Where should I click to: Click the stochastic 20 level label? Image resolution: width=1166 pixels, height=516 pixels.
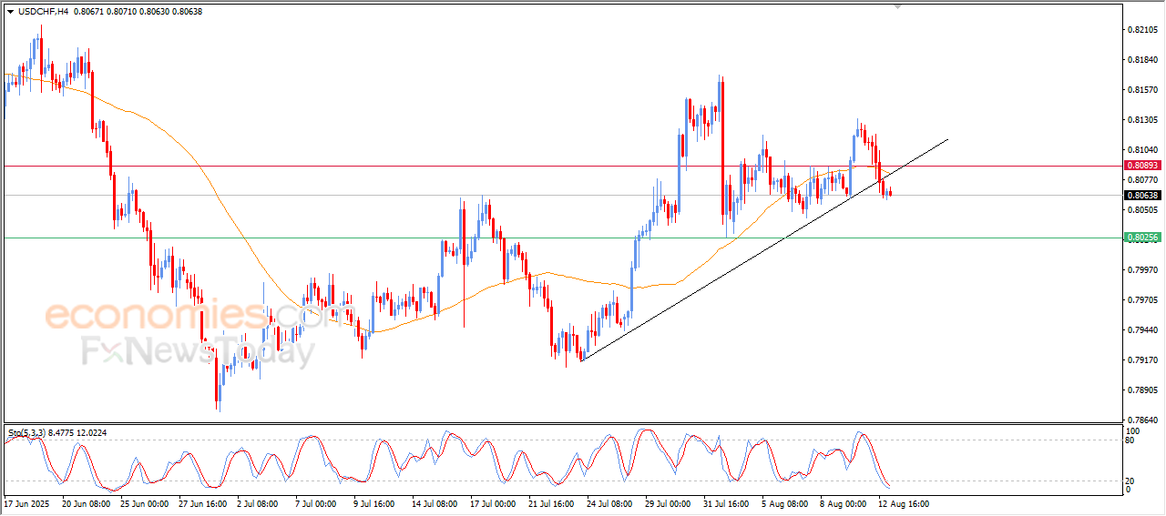tap(1131, 480)
